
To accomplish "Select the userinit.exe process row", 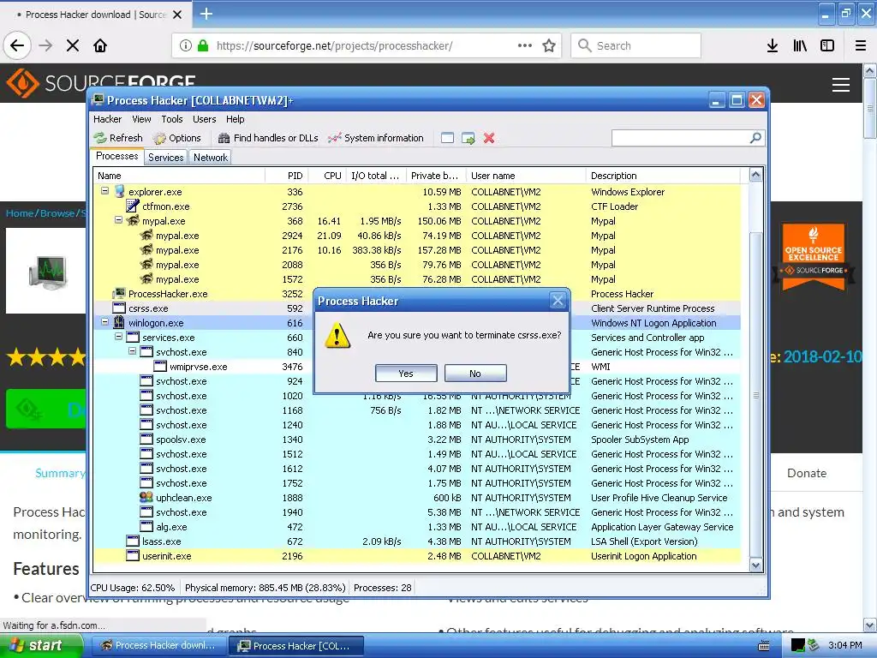I will pyautogui.click(x=417, y=555).
